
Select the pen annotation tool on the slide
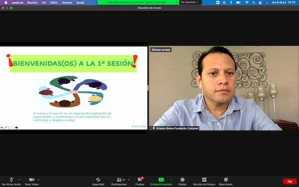point(5,128)
